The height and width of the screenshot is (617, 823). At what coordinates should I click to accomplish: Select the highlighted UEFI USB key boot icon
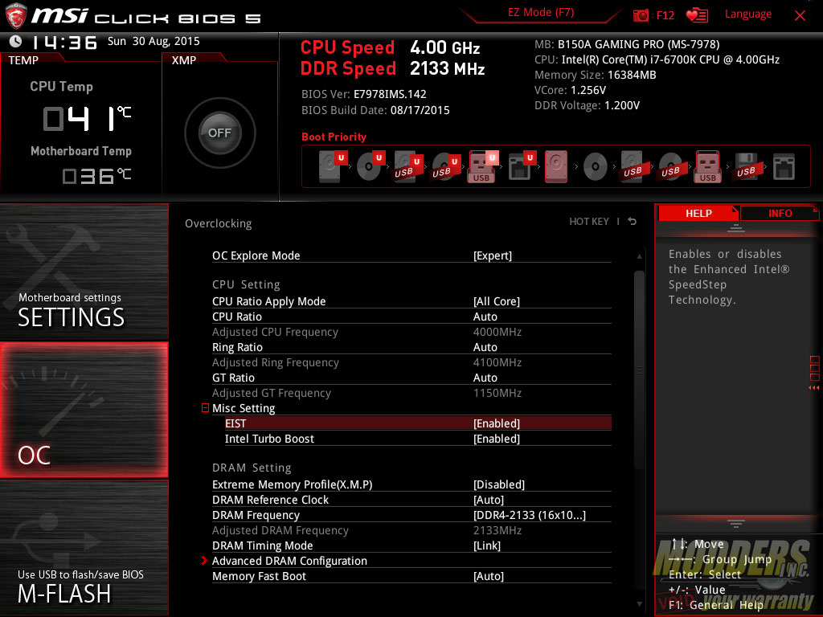[x=482, y=167]
